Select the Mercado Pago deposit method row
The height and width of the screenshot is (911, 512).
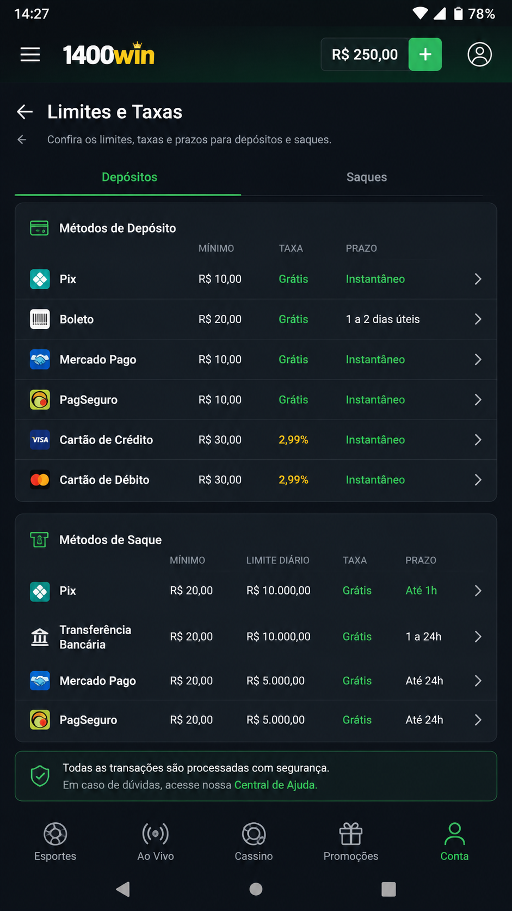(x=256, y=360)
